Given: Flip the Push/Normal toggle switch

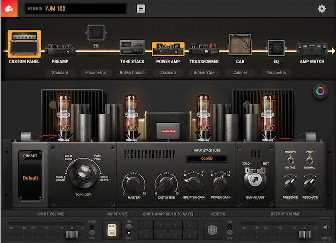Looking at the screenshot, I should [310, 159].
